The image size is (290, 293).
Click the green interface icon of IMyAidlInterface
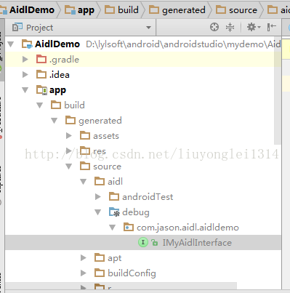tap(143, 242)
